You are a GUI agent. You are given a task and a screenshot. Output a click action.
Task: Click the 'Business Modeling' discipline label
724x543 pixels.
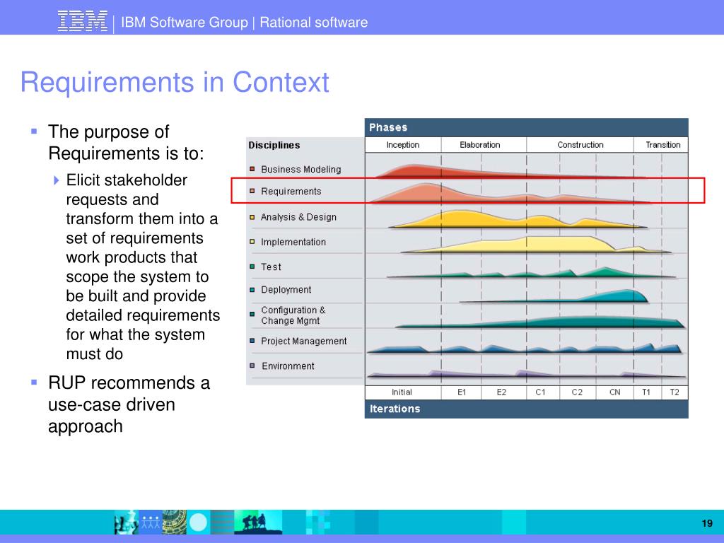click(301, 170)
